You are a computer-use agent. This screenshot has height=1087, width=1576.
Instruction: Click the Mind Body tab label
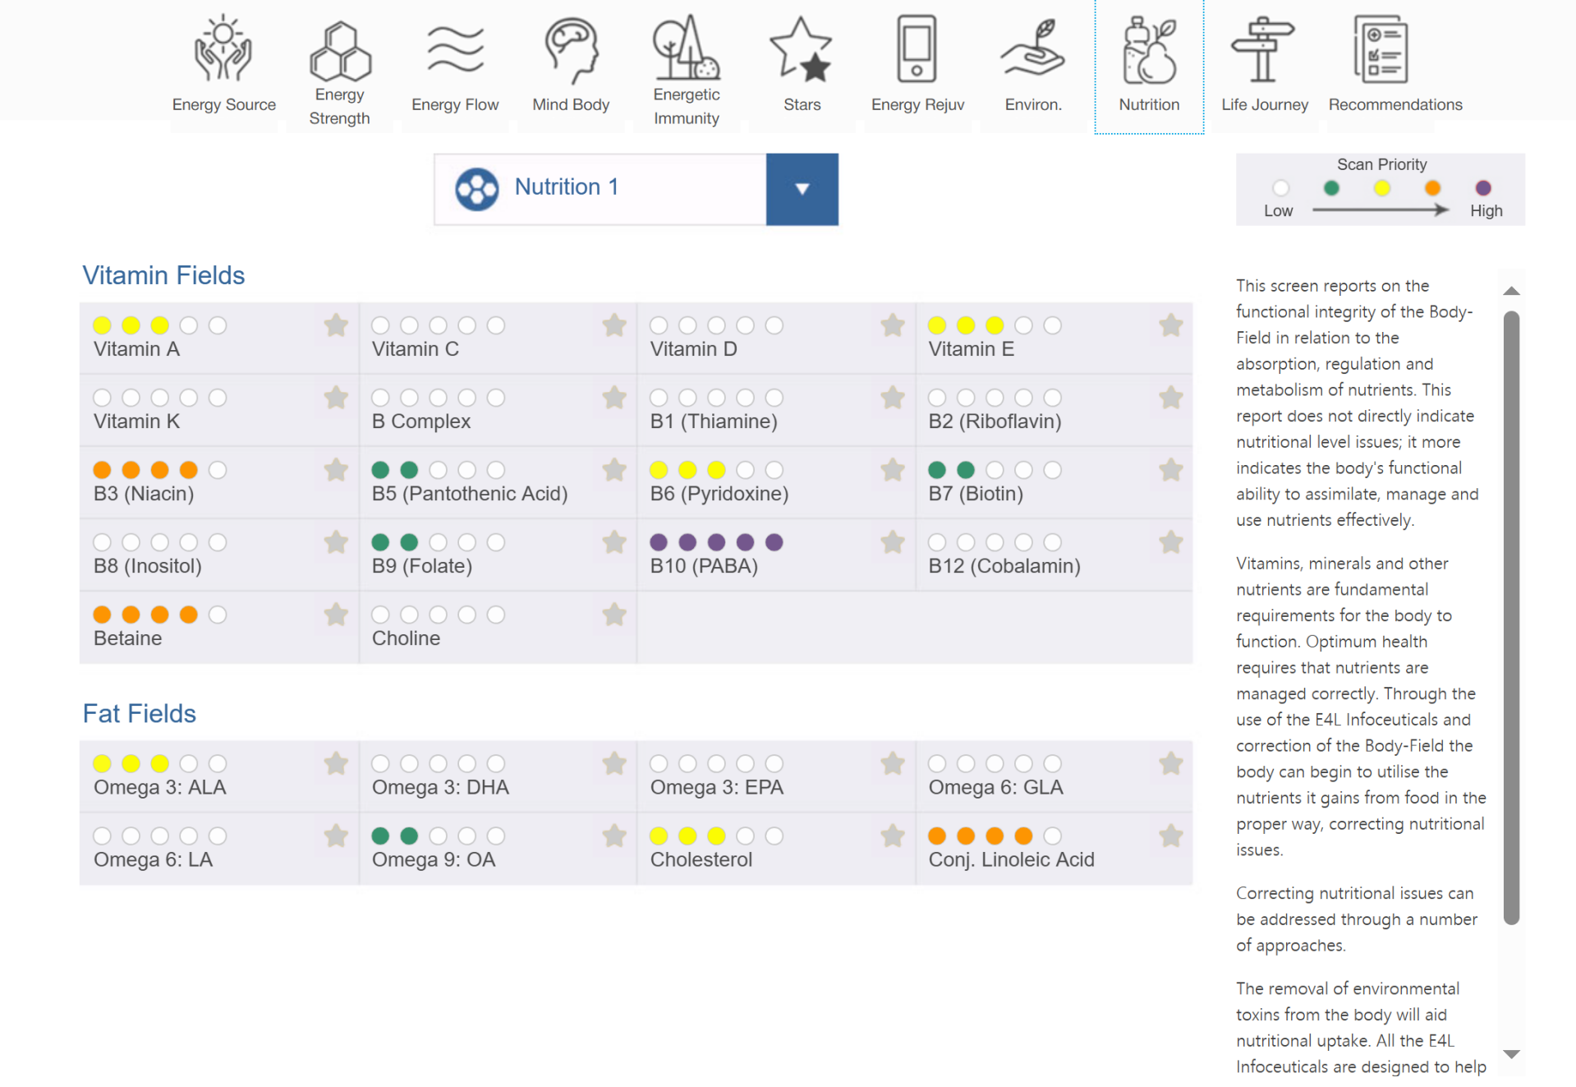pos(571,104)
